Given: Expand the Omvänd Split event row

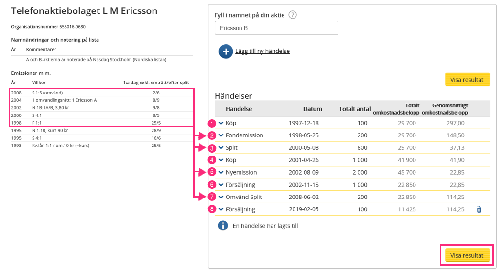Looking at the screenshot, I should pos(221,197).
